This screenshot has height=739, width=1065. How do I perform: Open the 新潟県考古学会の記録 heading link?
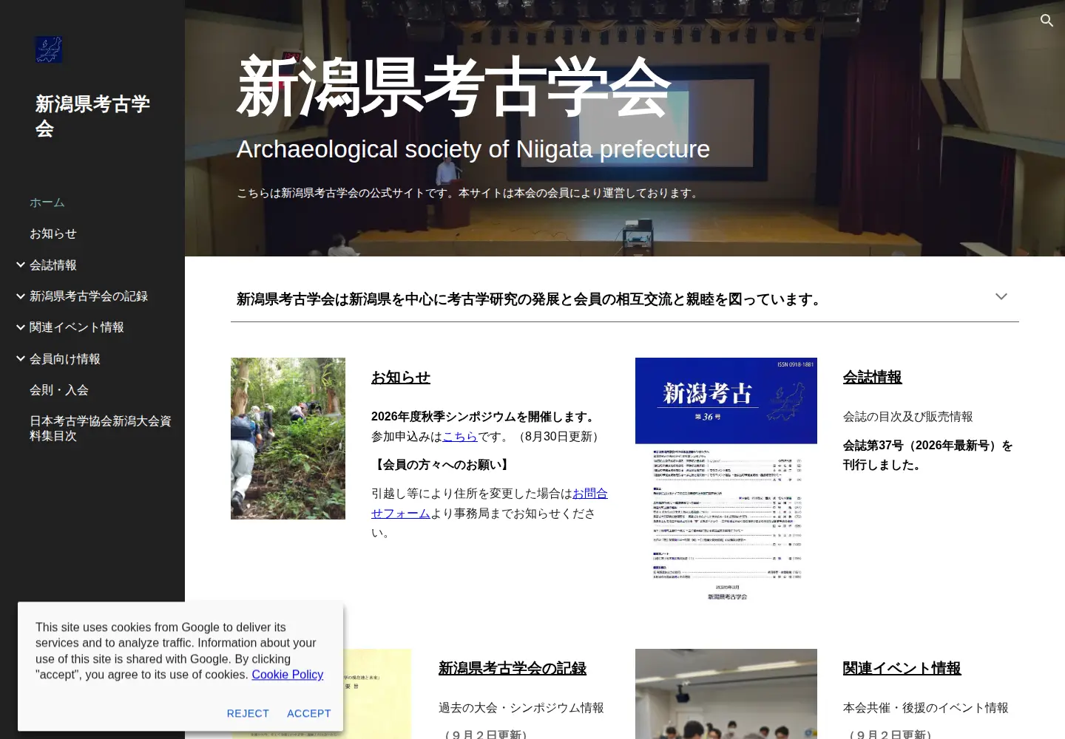click(x=513, y=669)
